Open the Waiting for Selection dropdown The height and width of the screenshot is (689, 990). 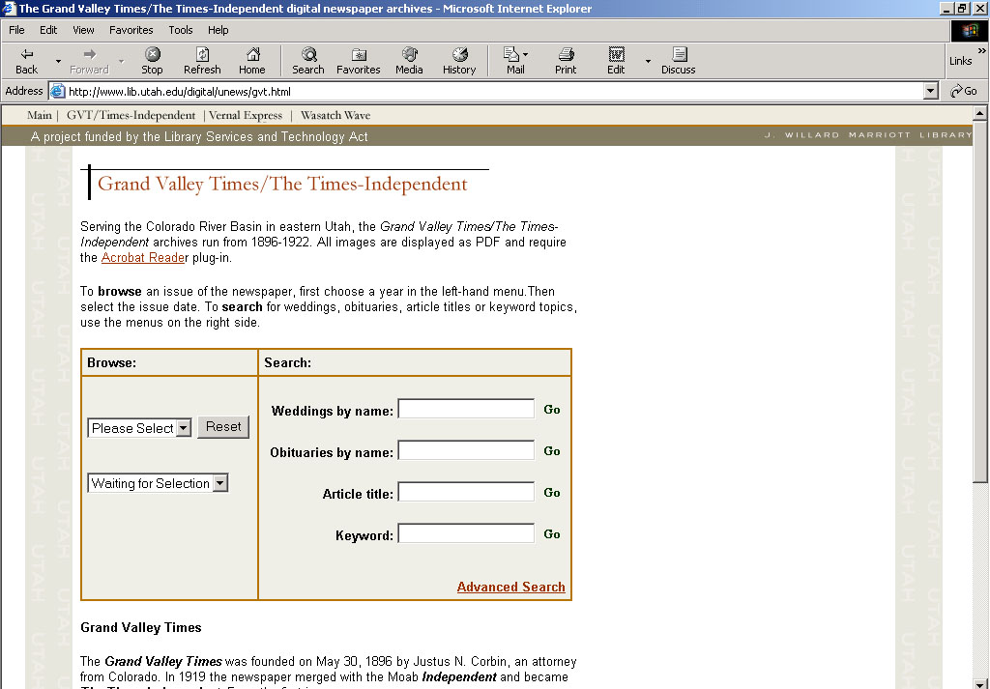click(x=158, y=483)
